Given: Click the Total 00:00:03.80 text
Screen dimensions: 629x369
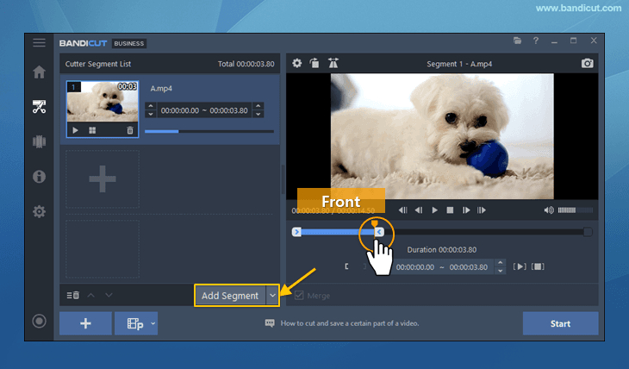Looking at the screenshot, I should point(246,64).
